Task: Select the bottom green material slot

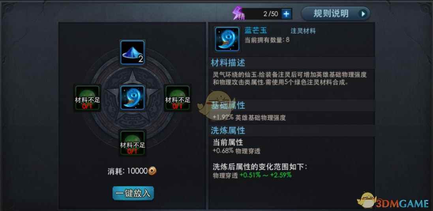Action: tap(133, 143)
